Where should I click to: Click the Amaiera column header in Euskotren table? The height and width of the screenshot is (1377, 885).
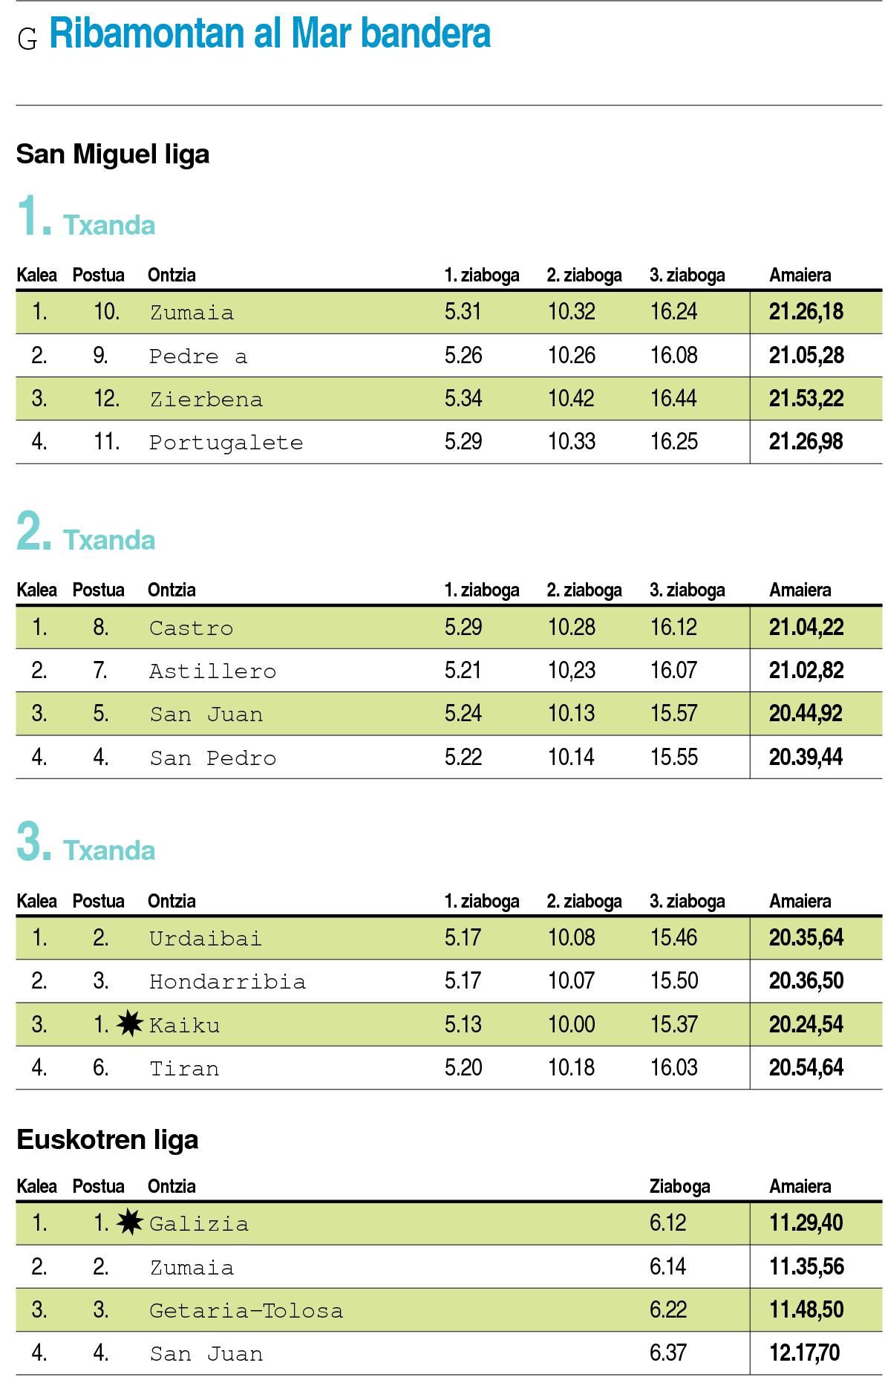click(x=800, y=1186)
